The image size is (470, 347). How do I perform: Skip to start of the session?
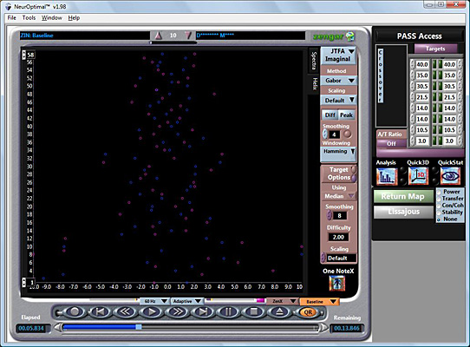pos(101,312)
